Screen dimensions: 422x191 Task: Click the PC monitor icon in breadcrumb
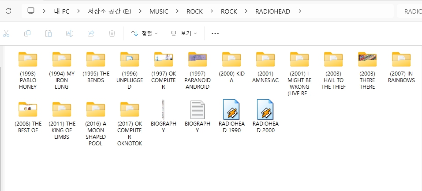(31, 11)
